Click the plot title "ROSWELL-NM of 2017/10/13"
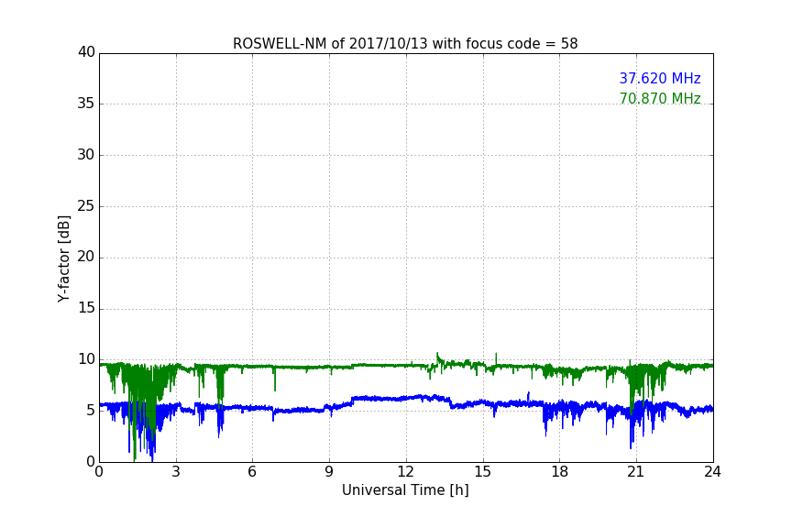 [405, 44]
